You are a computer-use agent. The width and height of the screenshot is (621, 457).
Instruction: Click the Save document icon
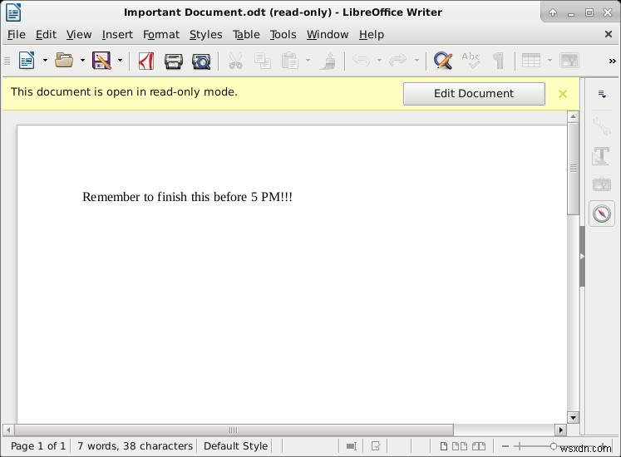click(101, 61)
